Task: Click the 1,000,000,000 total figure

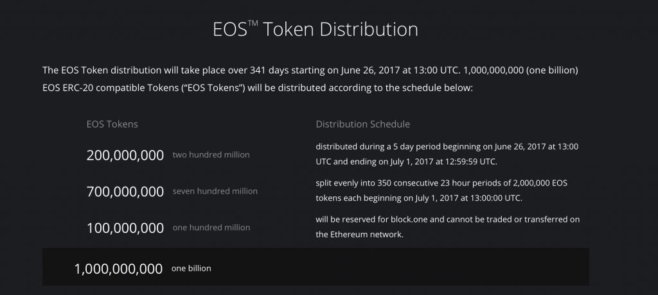Action: 118,269
